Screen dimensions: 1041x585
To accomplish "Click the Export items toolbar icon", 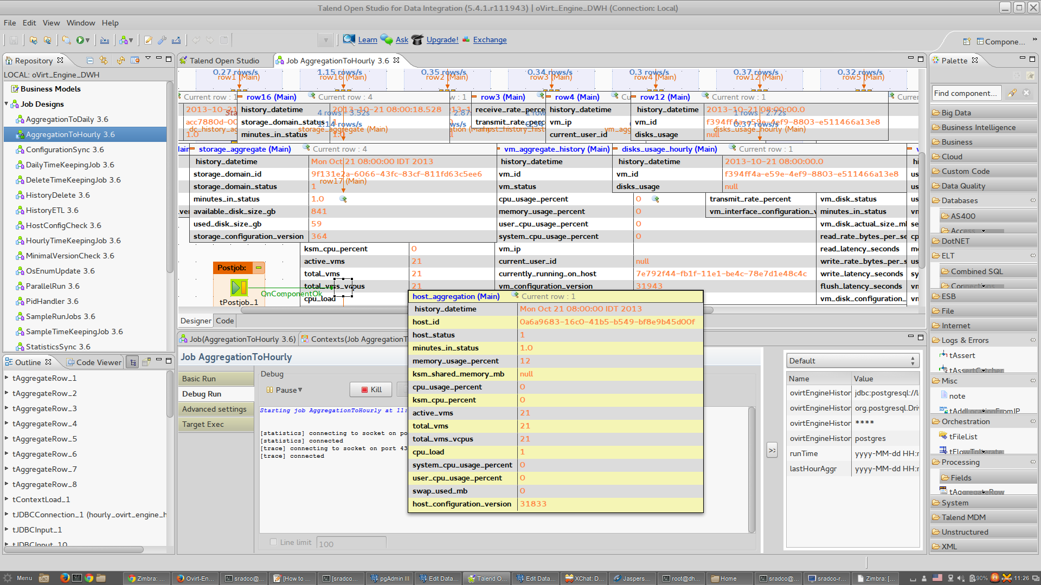I will [x=176, y=40].
